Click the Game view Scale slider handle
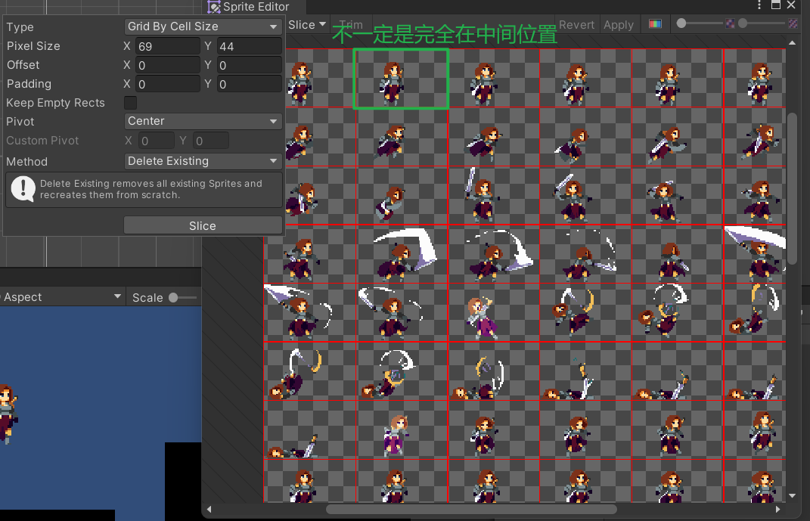 [173, 297]
